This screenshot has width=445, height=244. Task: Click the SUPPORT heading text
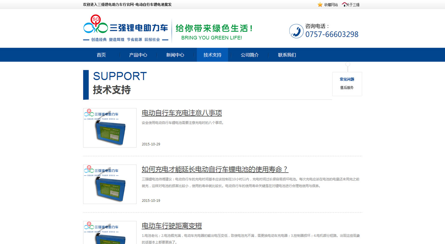(120, 76)
